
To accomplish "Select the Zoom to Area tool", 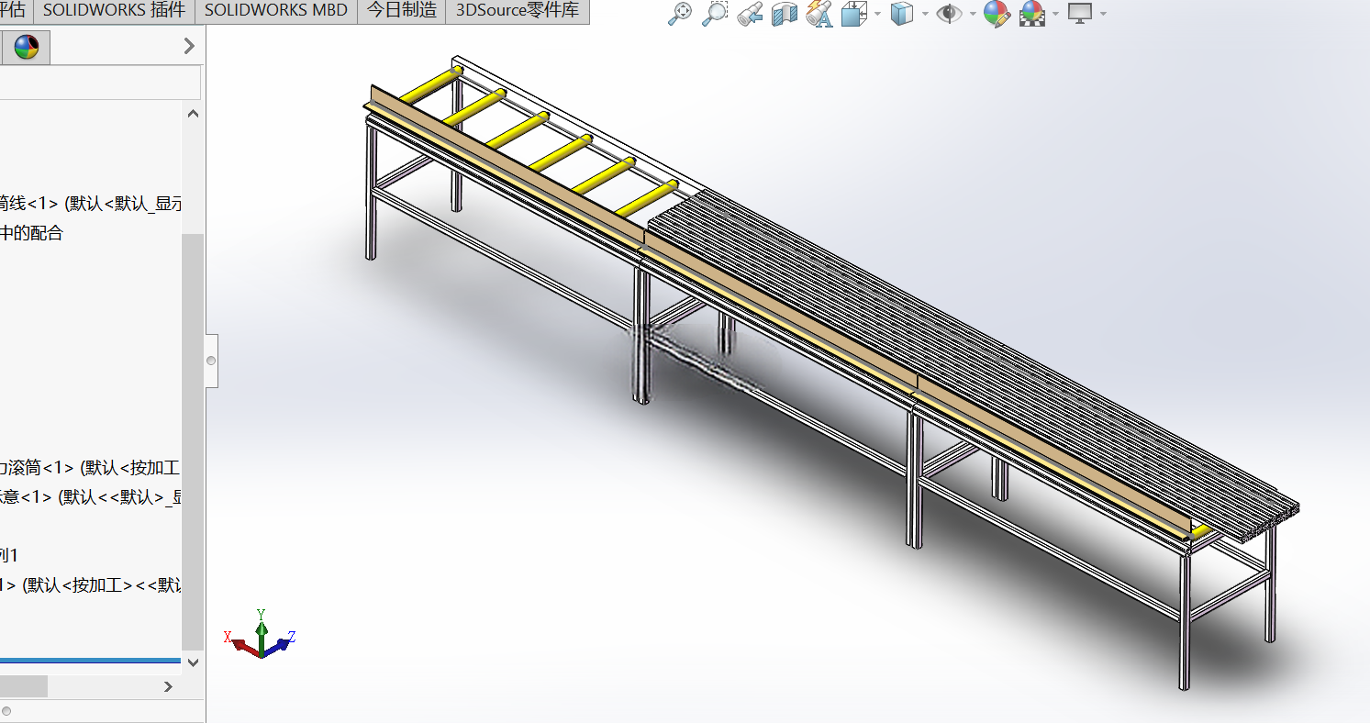I will point(715,14).
